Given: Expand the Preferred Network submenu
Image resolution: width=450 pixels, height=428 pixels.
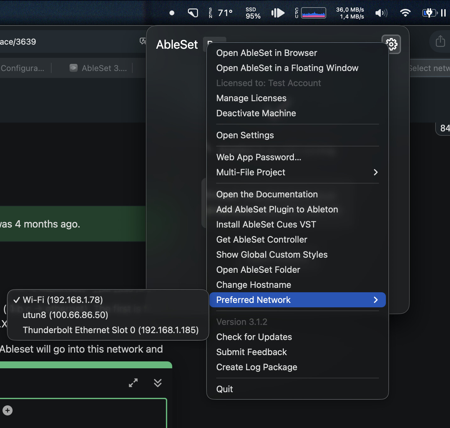Looking at the screenshot, I should [x=298, y=300].
